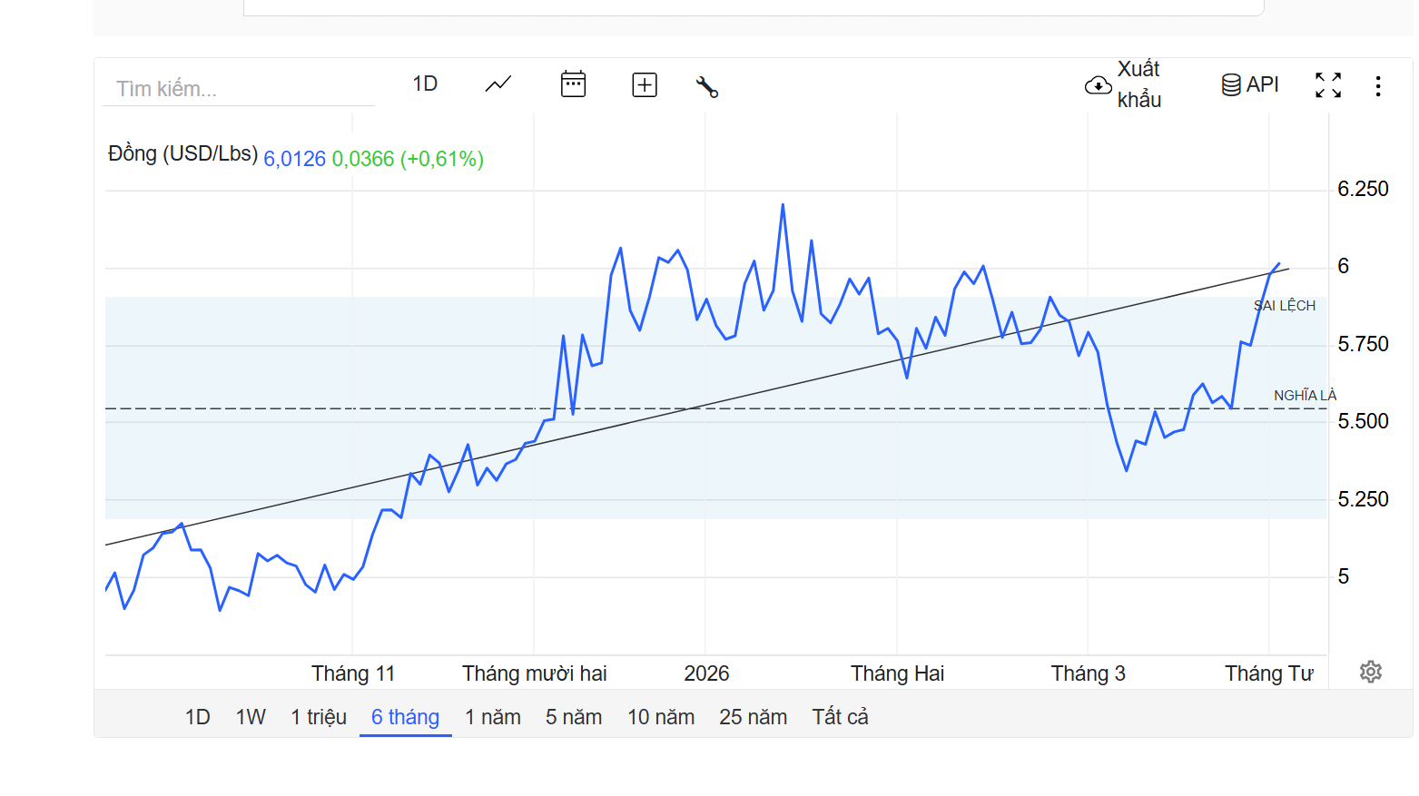This screenshot has height=796, width=1419.
Task: Switch to the 1 triệu range
Action: tap(319, 717)
